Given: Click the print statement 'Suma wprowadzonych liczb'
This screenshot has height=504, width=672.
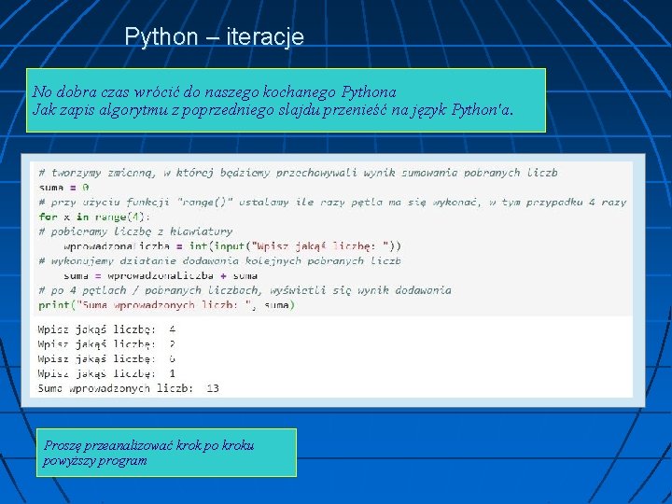Looking at the screenshot, I should [x=167, y=305].
